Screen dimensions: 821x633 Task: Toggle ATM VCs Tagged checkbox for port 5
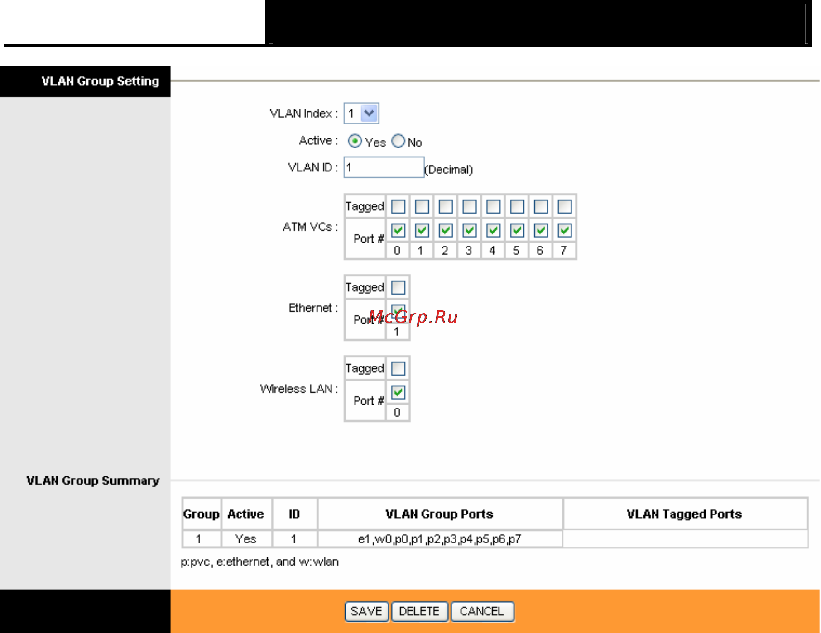pos(517,207)
